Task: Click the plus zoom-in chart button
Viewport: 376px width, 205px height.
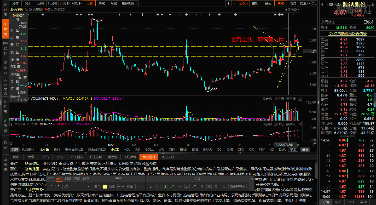Action: [x=229, y=3]
